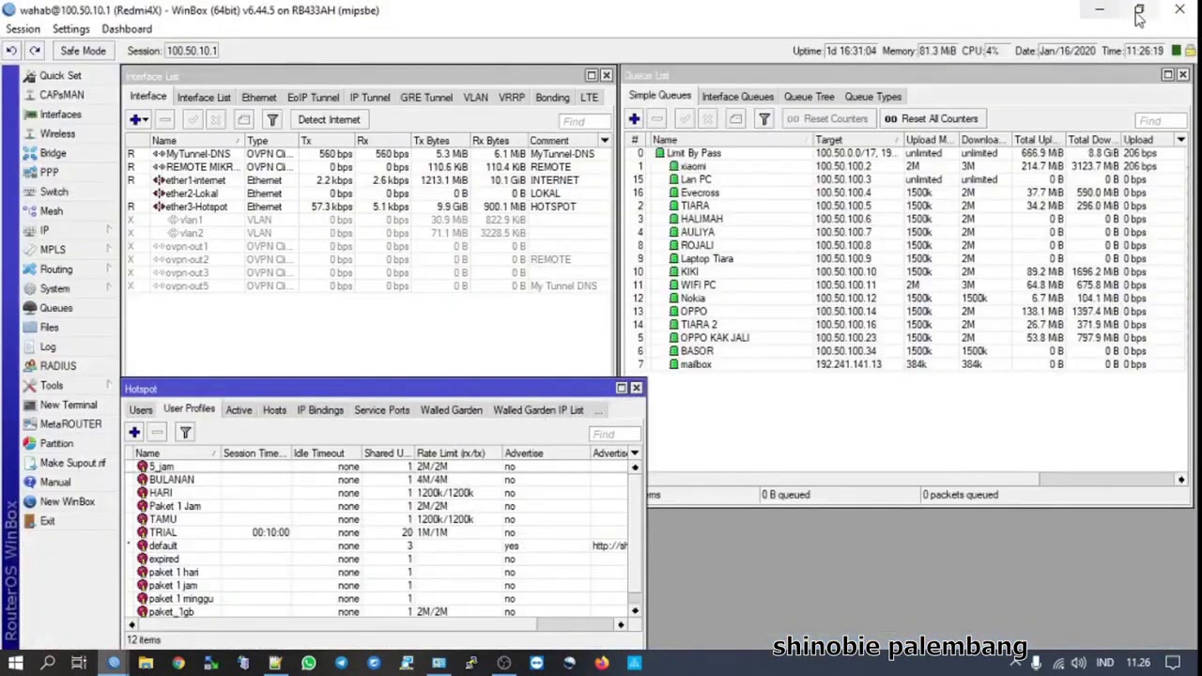Switch to IP Bindings tab
Viewport: 1202px width, 676px height.
pos(320,410)
